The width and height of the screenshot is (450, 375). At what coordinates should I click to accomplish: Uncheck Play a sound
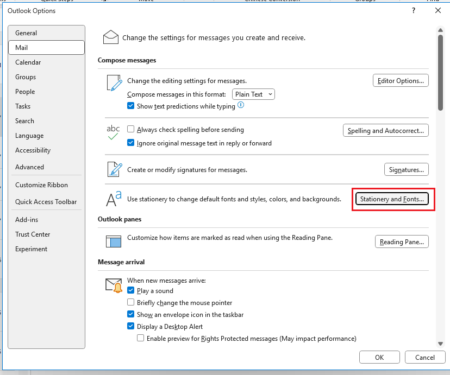pyautogui.click(x=130, y=290)
